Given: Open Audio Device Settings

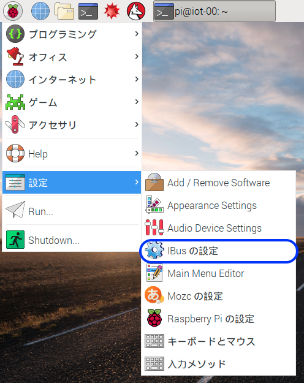Looking at the screenshot, I should tap(218, 228).
